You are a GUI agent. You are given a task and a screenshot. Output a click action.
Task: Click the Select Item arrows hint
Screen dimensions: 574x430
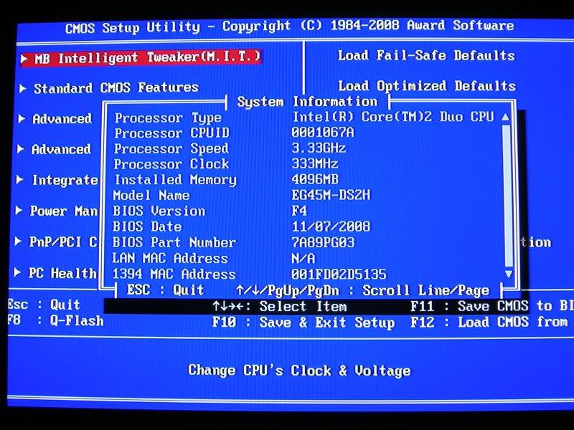(x=280, y=306)
